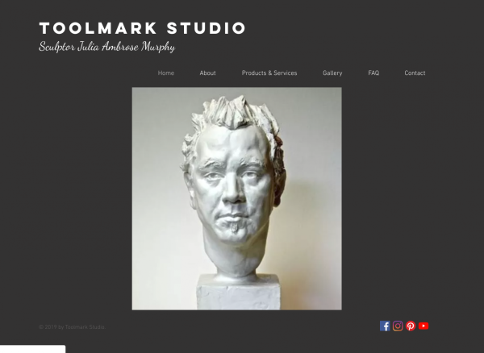Click the white pedestal under the bust
The width and height of the screenshot is (484, 353).
pyautogui.click(x=238, y=293)
